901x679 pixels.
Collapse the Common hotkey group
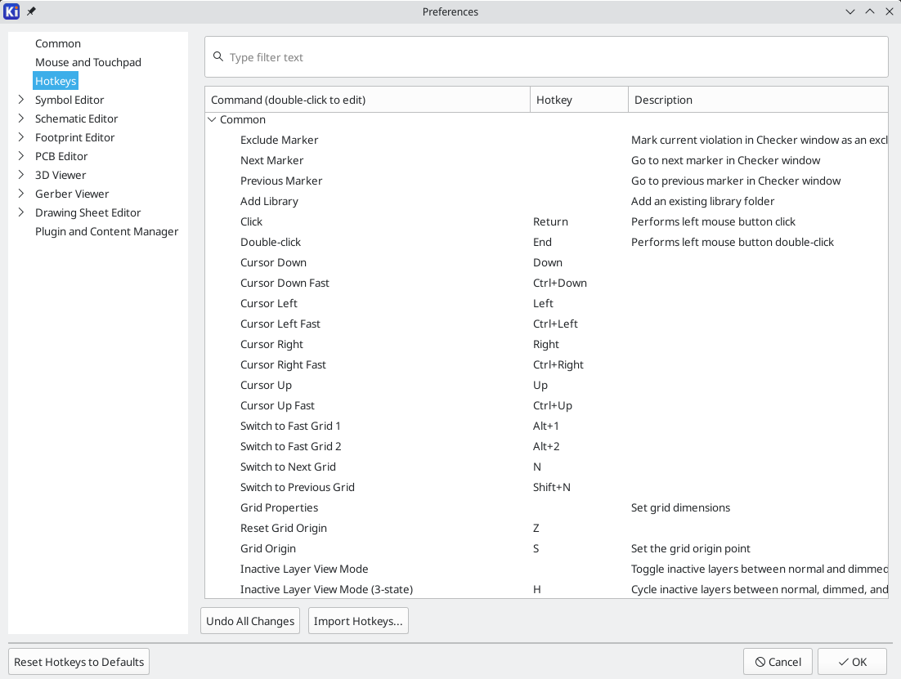212,119
